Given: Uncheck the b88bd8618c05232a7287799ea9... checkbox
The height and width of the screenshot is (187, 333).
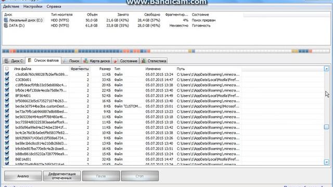Looking at the screenshot, I should 7,154.
